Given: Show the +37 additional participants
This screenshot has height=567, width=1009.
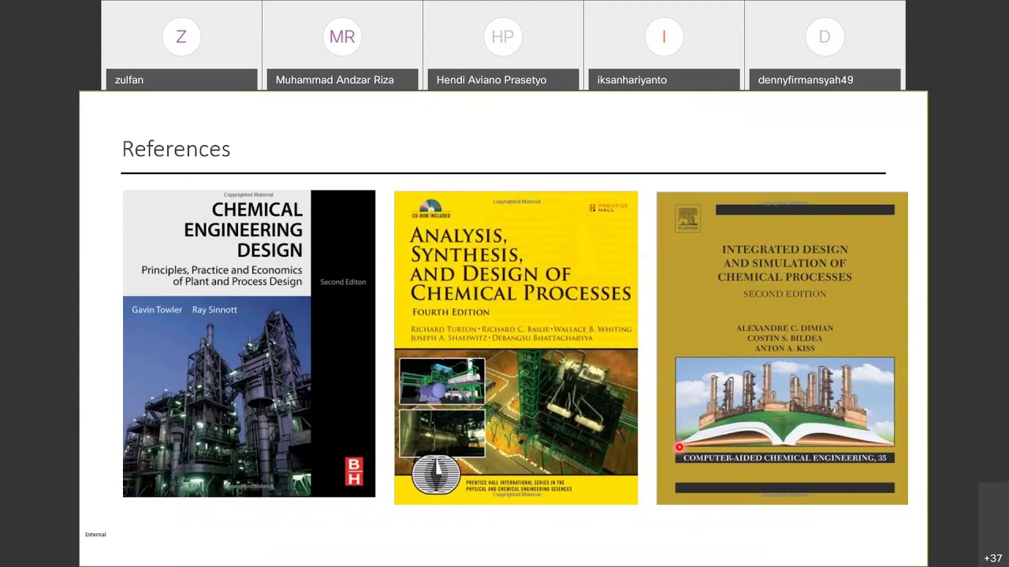Looking at the screenshot, I should coord(992,558).
